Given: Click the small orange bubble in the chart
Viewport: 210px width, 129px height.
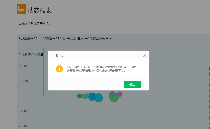Looking at the screenshot, I should coord(82,96).
